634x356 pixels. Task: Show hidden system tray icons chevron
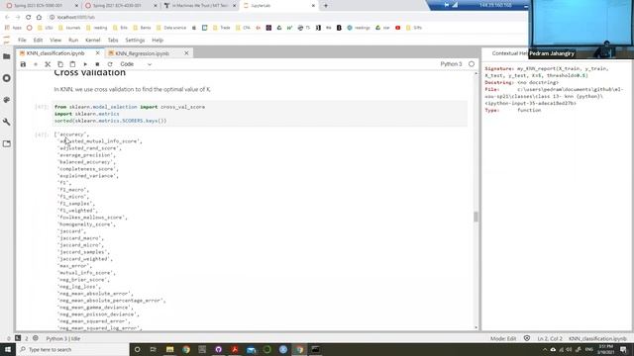[544, 349]
